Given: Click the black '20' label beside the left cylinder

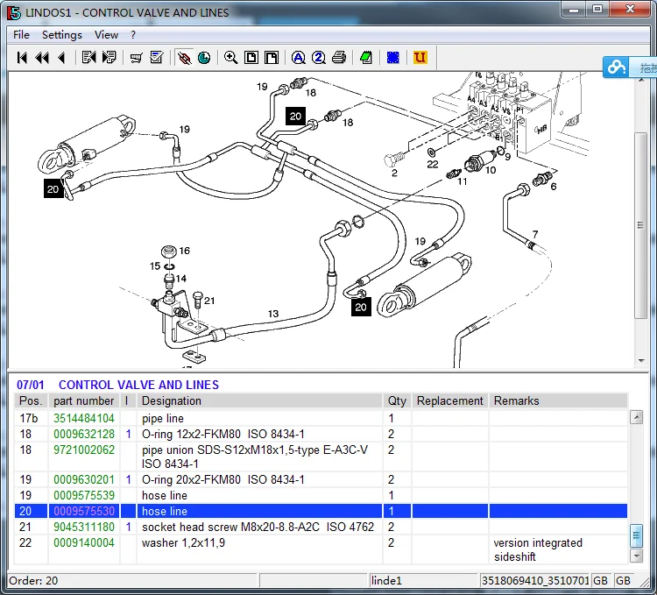Looking at the screenshot, I should [53, 189].
